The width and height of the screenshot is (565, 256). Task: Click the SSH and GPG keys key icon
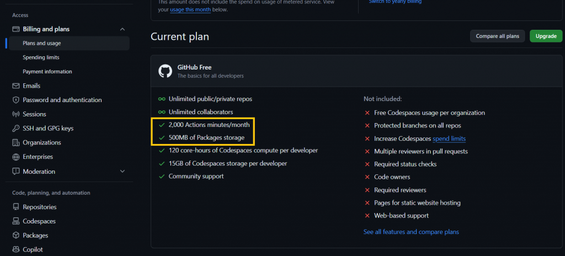point(15,129)
